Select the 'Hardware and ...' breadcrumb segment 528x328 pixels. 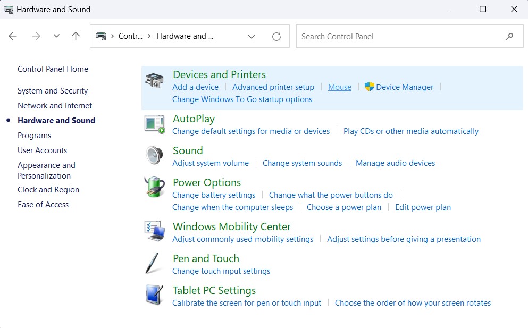click(x=185, y=36)
